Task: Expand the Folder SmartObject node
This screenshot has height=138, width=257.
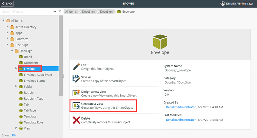Action: coord(16,86)
